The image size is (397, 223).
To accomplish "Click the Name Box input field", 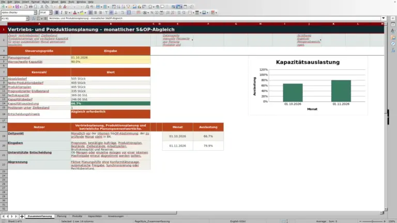I will click(13, 19).
